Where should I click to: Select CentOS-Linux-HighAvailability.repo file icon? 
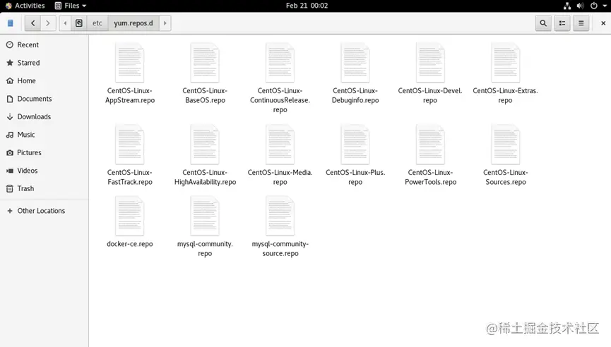click(205, 145)
